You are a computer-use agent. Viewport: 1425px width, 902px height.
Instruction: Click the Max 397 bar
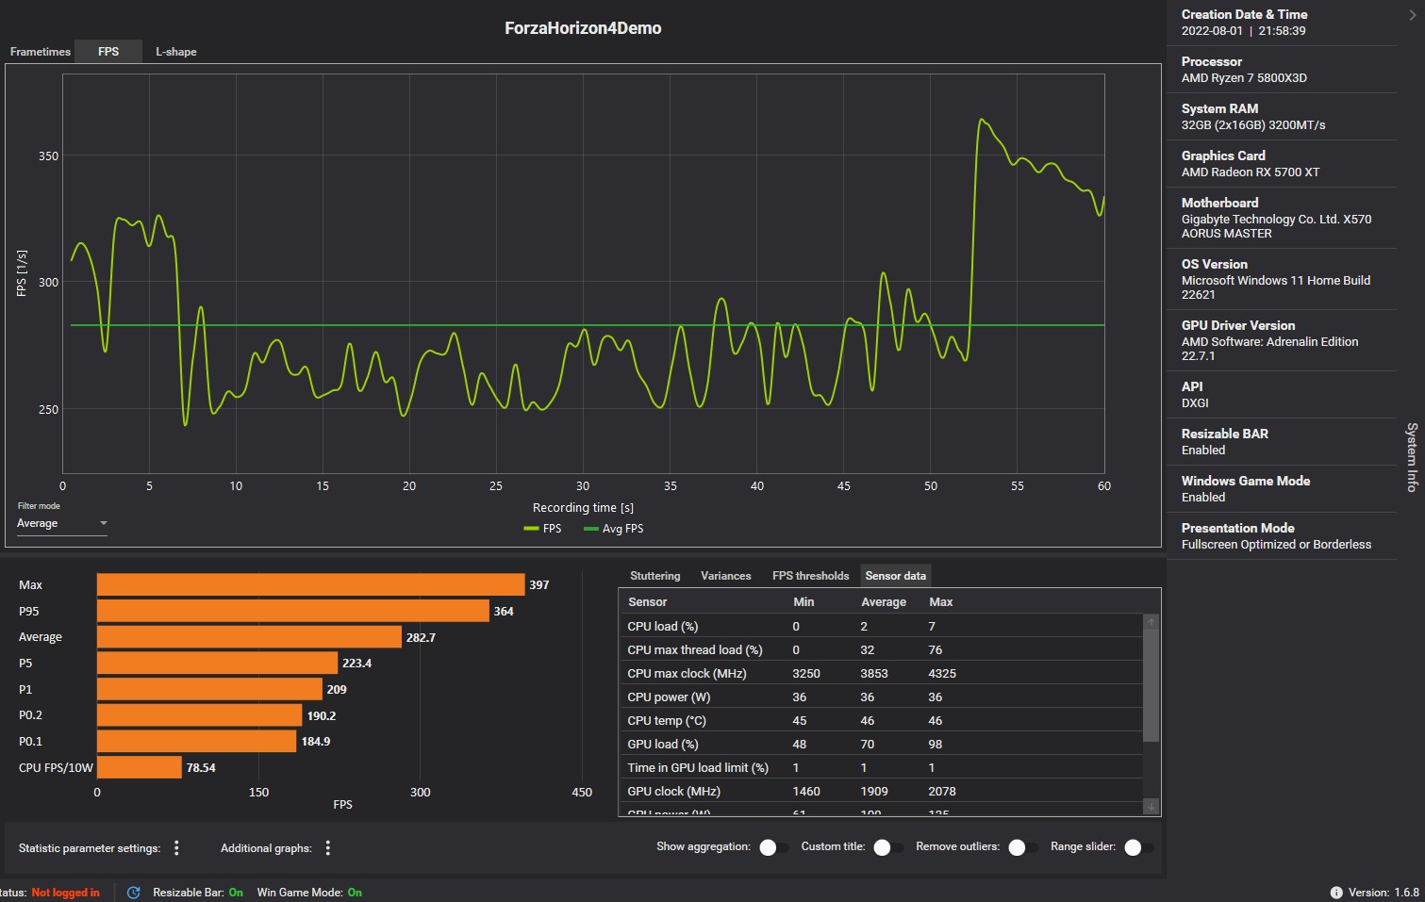(310, 584)
